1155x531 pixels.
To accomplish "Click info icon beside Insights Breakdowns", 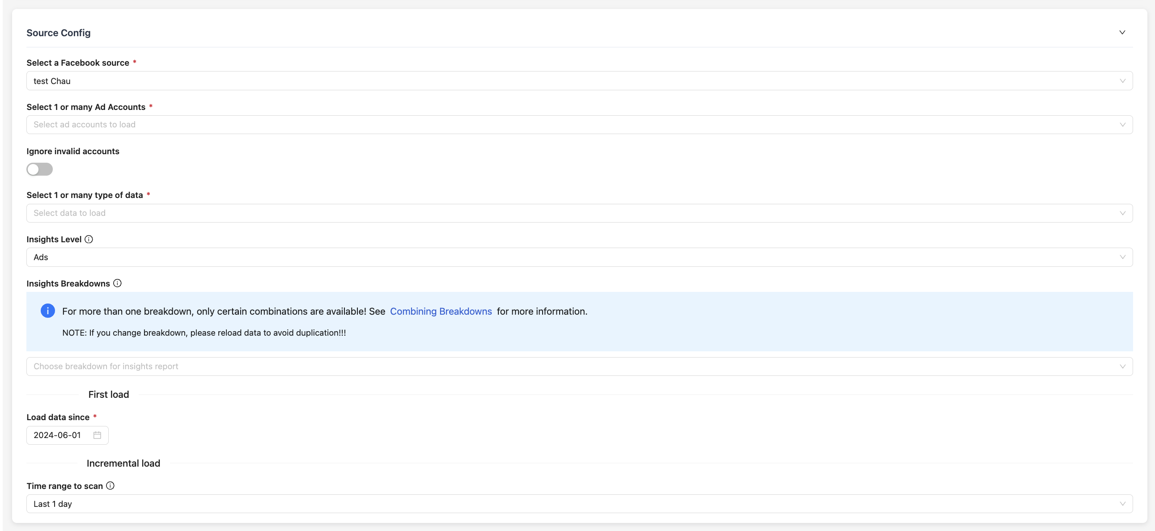I will [118, 283].
